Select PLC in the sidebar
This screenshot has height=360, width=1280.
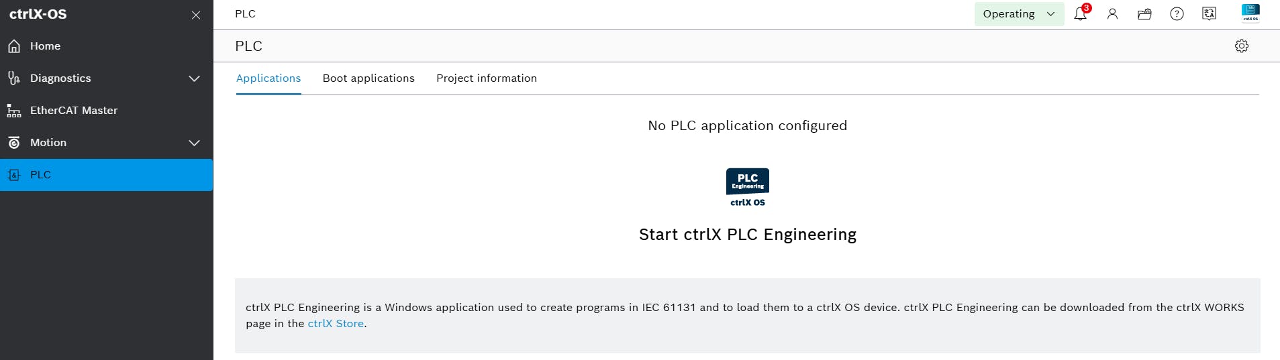point(107,175)
